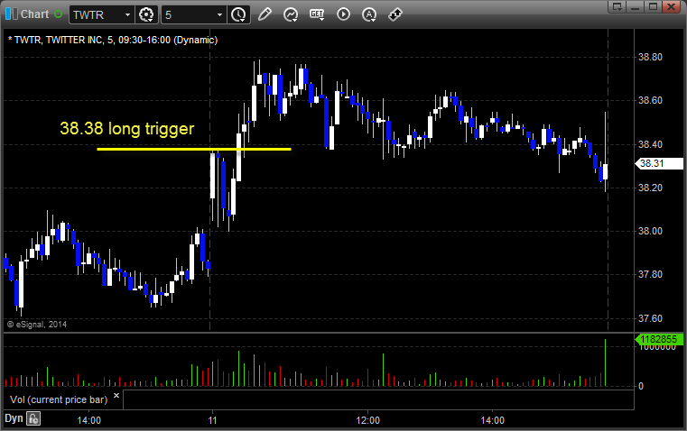Screen dimensions: 687x431
Task: Click the blue window link icon beside Chart
Action: pos(12,14)
